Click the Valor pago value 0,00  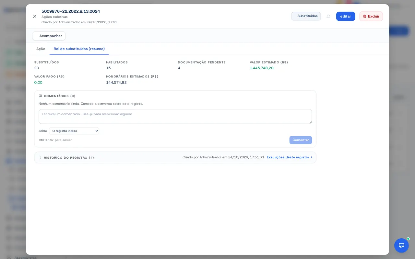(38, 83)
